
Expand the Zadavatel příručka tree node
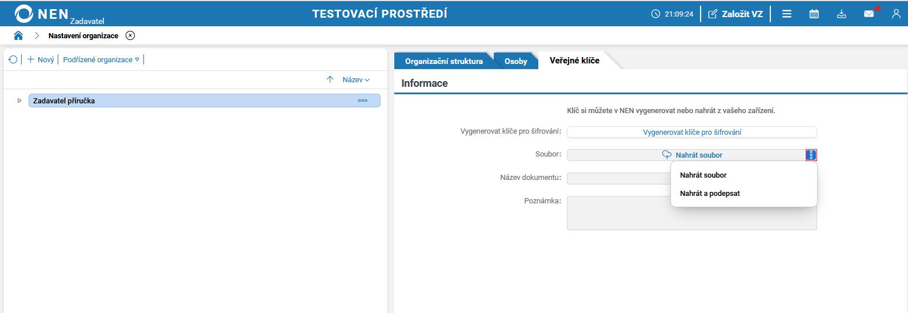19,101
